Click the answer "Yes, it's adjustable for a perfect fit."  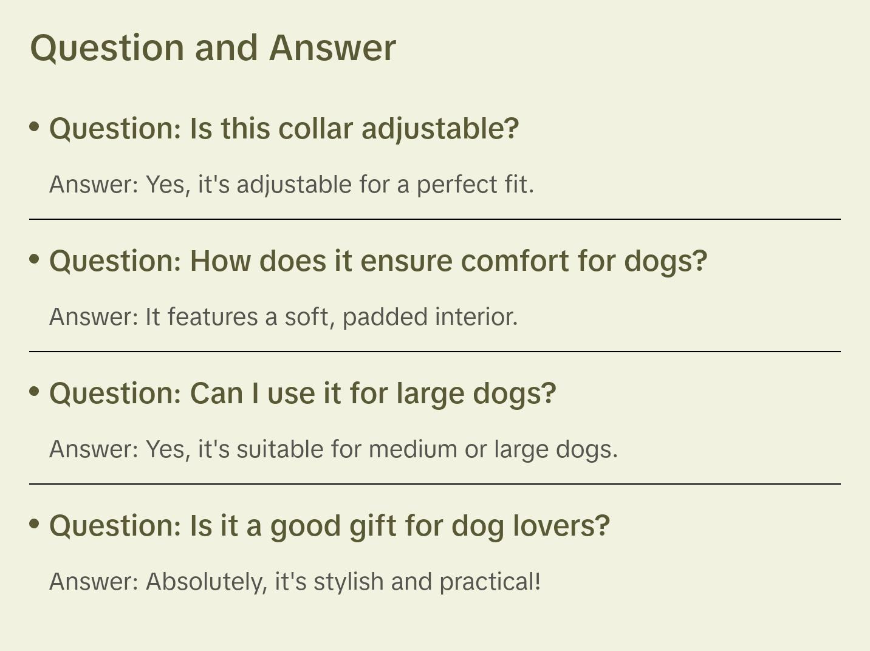tap(292, 185)
